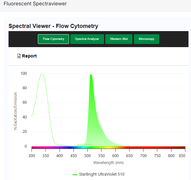Click the 300 x-axis tick label
Viewport: 191px width, 180px height.
pyautogui.click(x=32, y=155)
